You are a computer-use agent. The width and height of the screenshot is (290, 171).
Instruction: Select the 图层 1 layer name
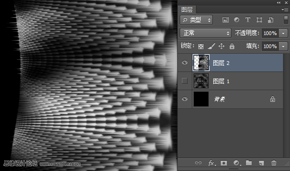coord(221,81)
